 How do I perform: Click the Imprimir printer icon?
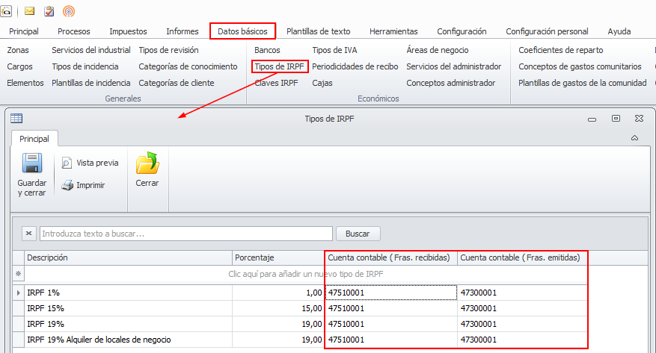point(67,185)
